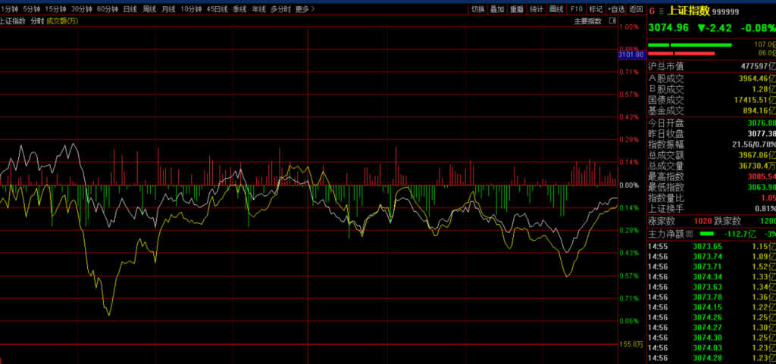Click the red G icon beside 上证指数
The width and height of the screenshot is (776, 364).
652,11
